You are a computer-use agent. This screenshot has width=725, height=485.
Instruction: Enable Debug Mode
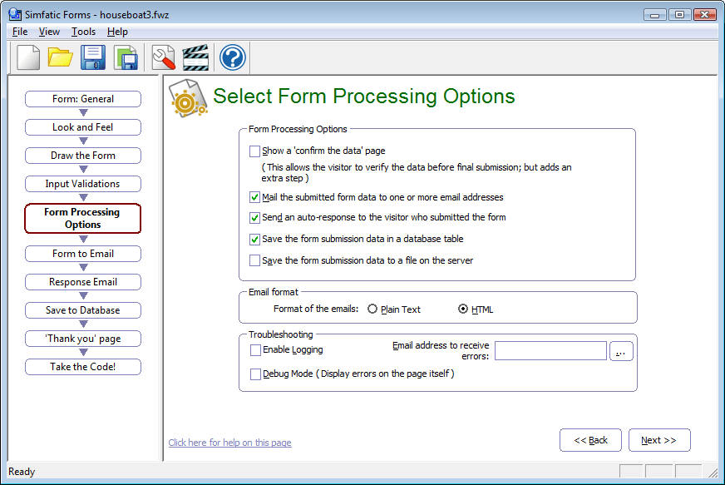[257, 373]
